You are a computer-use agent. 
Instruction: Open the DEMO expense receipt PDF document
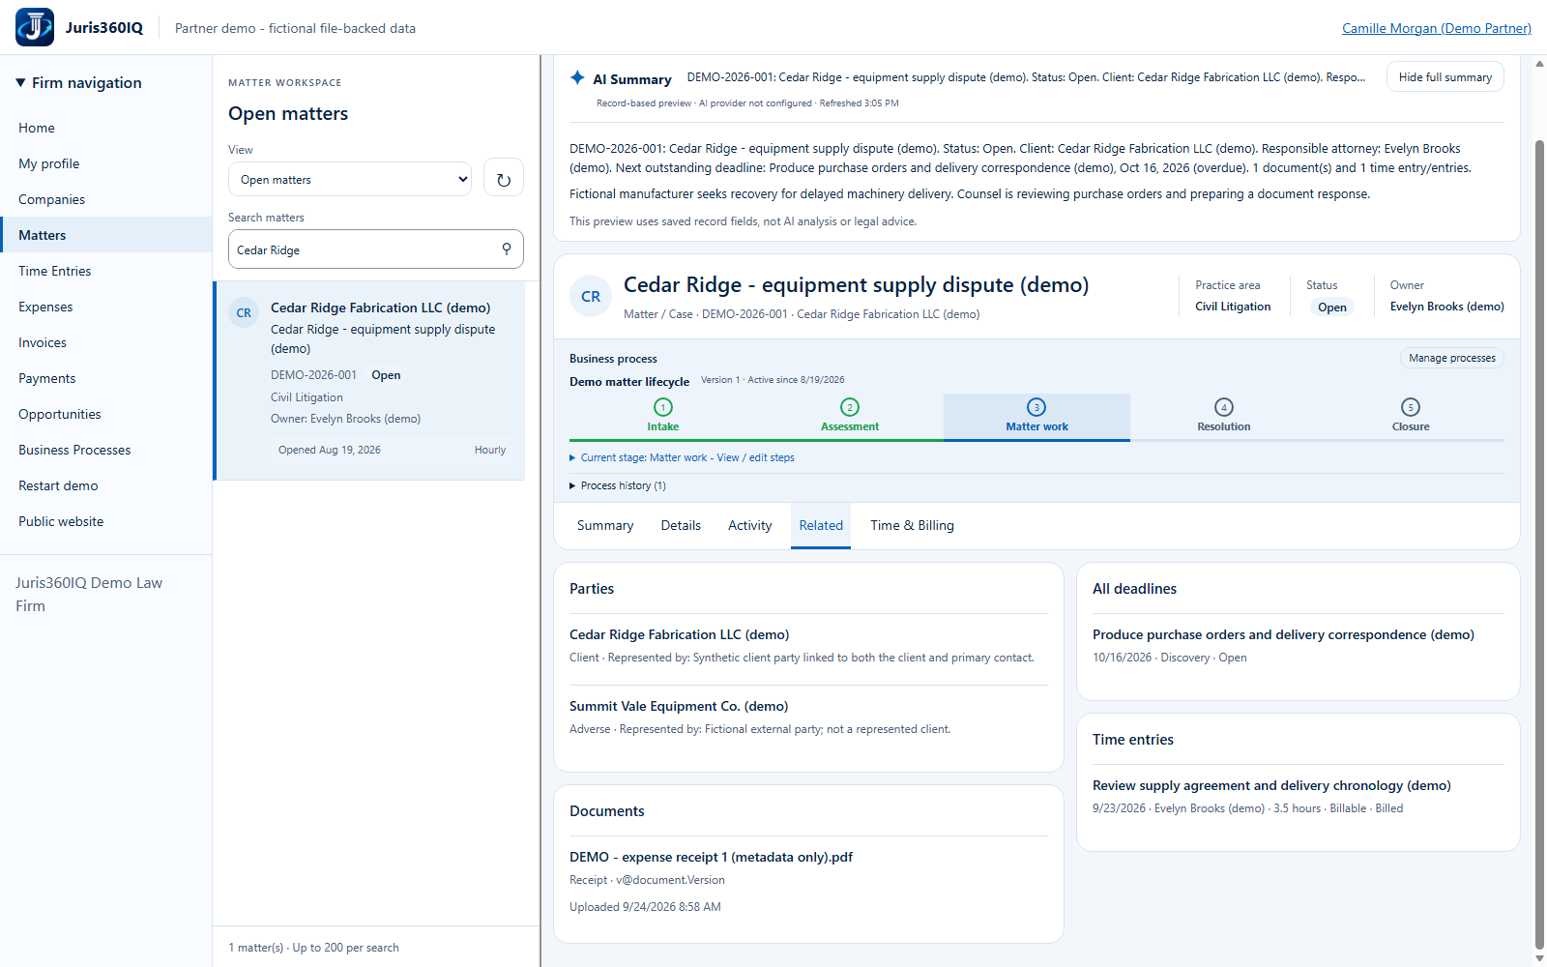pos(711,857)
